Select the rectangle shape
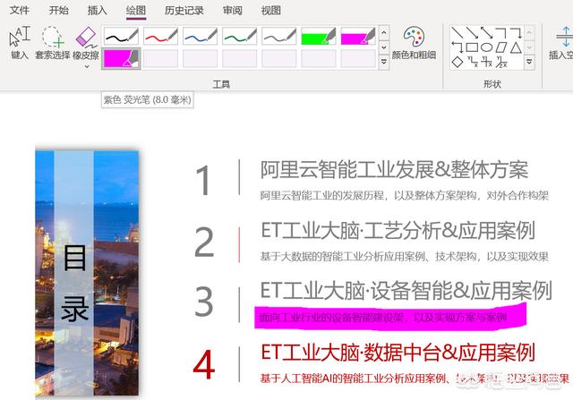 coord(472,47)
